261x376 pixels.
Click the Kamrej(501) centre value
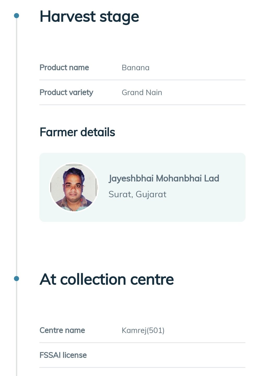[x=143, y=331]
